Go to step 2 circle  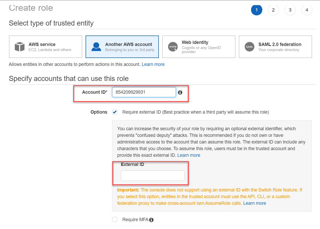click(273, 10)
